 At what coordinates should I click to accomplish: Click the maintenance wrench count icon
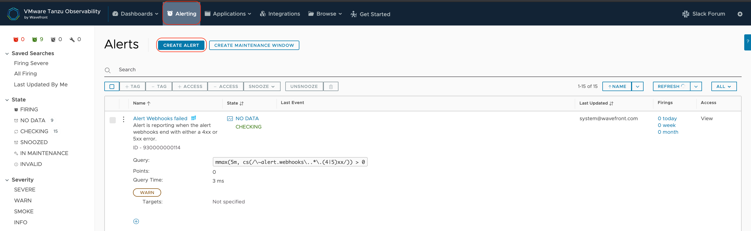[72, 39]
